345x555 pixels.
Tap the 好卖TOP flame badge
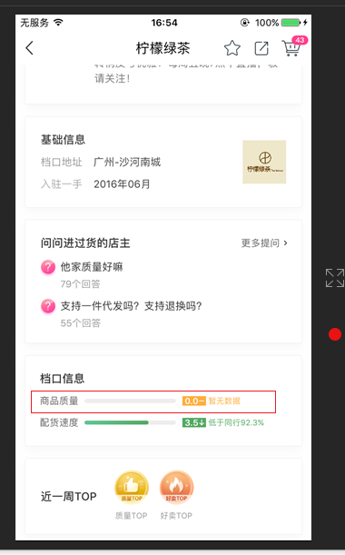pyautogui.click(x=176, y=488)
